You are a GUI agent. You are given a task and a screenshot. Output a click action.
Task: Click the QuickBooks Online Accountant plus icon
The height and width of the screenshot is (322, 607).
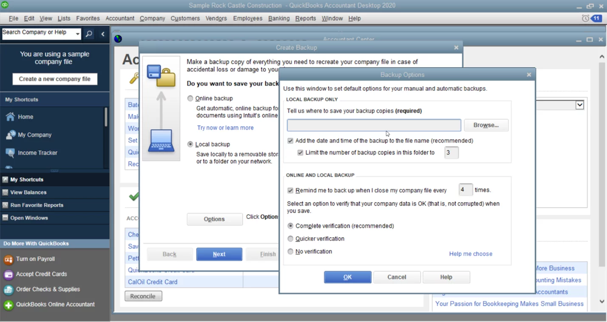[8, 305]
